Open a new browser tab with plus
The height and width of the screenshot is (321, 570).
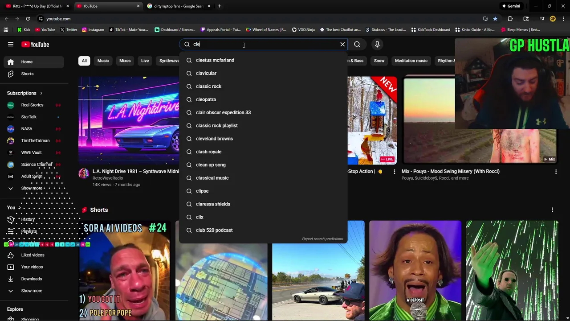click(x=220, y=6)
